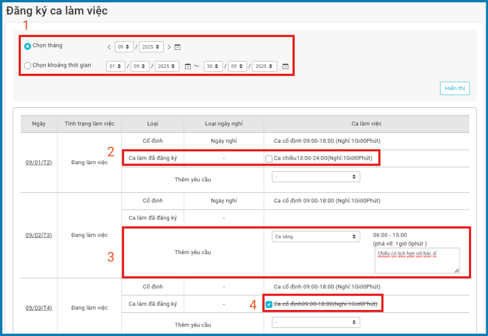Screen dimensions: 488x336
Task: Open calendar picker for range end date
Action: tap(285, 67)
